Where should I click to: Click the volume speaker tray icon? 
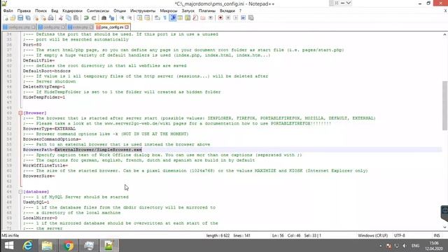(405, 246)
